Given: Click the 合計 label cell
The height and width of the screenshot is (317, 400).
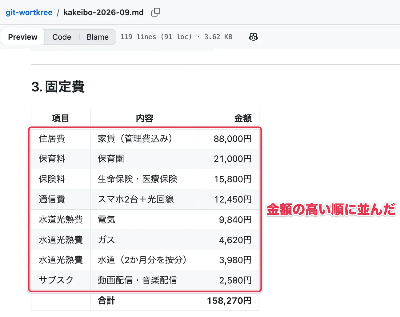Looking at the screenshot, I should [145, 301].
